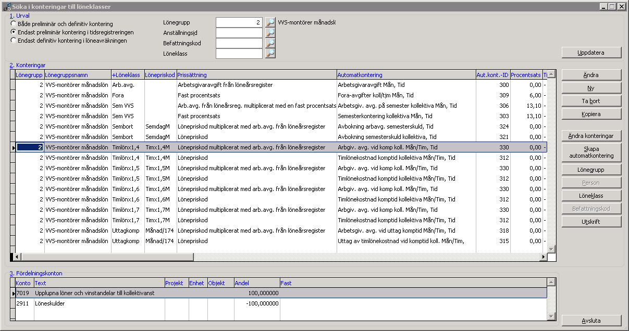The image size is (629, 331).
Task: Select 'Både preliminär och definitiv kontering' option
Action: (61, 24)
